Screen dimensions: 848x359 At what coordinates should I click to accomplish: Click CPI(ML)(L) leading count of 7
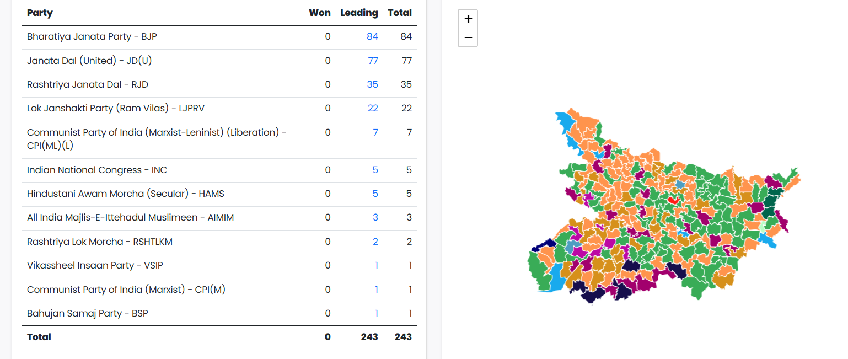pyautogui.click(x=375, y=132)
